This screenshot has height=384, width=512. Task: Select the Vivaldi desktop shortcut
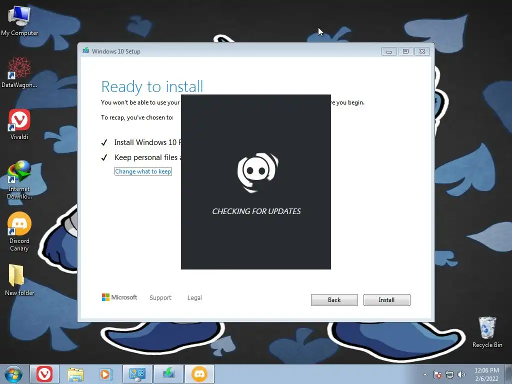19,124
